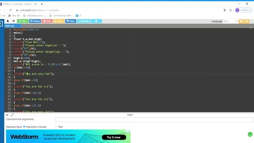Fold code block at line 26

[x=12, y=109]
